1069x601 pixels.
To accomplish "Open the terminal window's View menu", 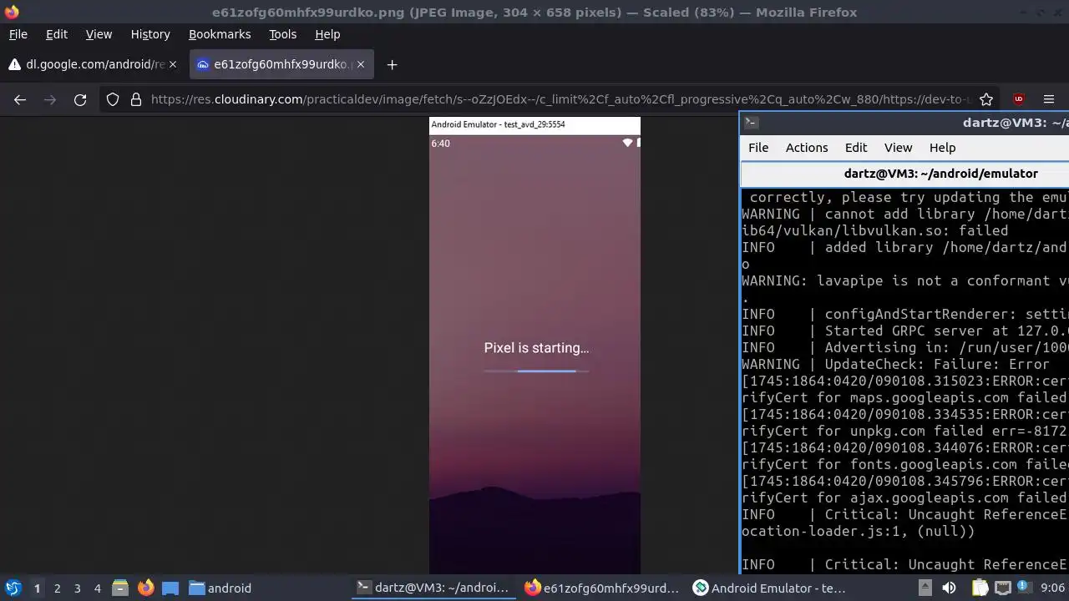I will pos(898,148).
